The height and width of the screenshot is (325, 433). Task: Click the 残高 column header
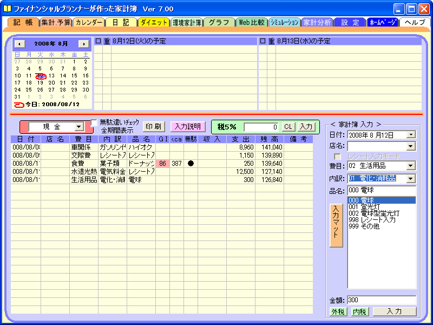tap(270, 139)
